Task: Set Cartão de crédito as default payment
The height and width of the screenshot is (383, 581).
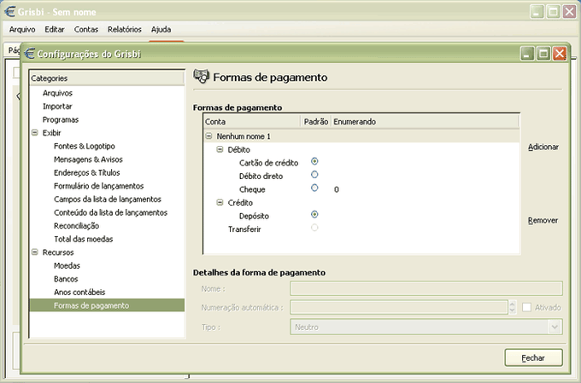Action: (314, 161)
